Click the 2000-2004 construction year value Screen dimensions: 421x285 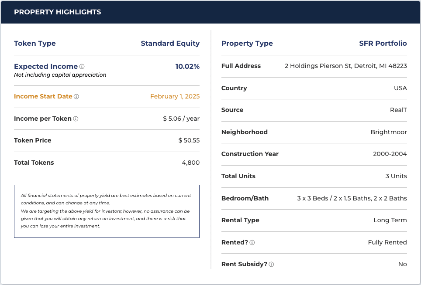click(390, 154)
